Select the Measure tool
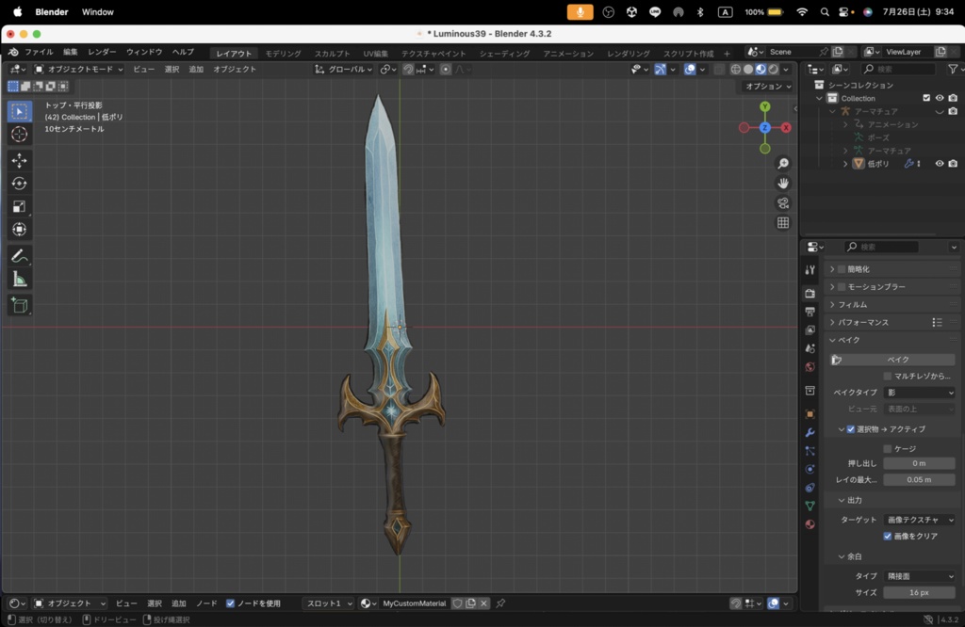The height and width of the screenshot is (627, 965). tap(19, 278)
